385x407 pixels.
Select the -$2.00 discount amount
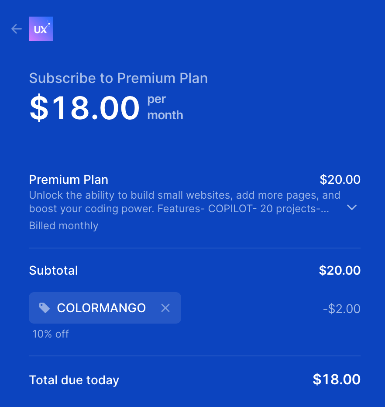click(342, 308)
